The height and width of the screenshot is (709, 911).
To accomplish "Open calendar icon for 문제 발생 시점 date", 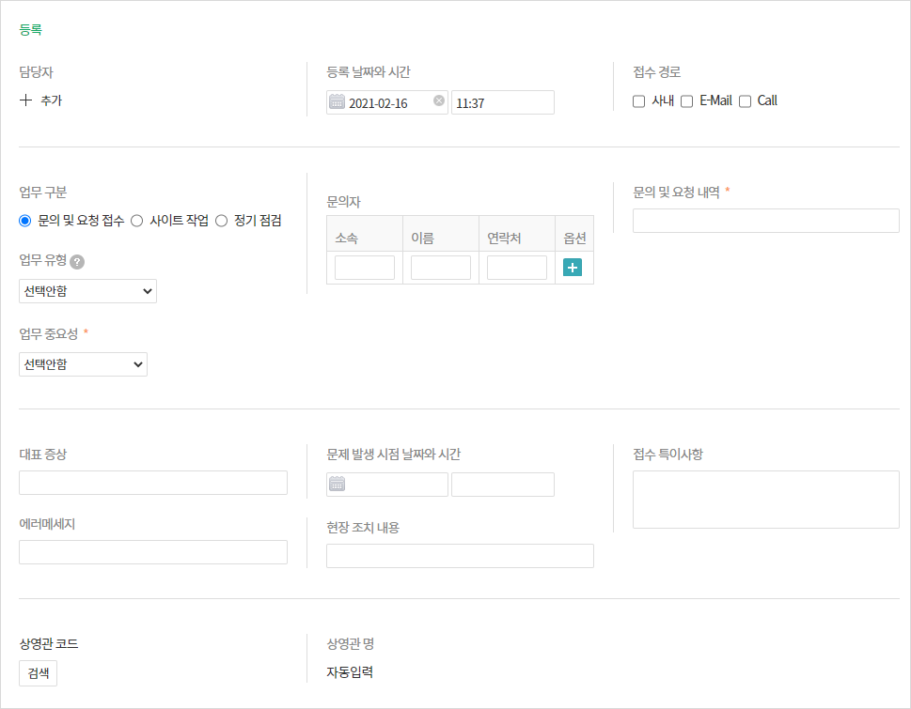I will click(337, 485).
